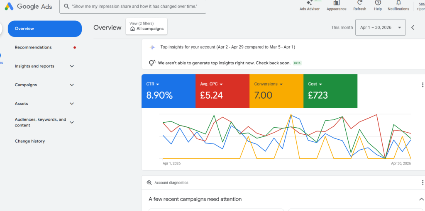This screenshot has width=425, height=211.
Task: Click the BETA badge
Action: [297, 63]
